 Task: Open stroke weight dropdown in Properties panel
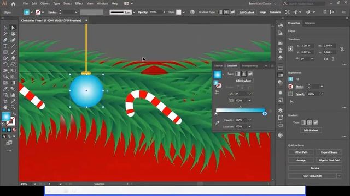(322, 87)
